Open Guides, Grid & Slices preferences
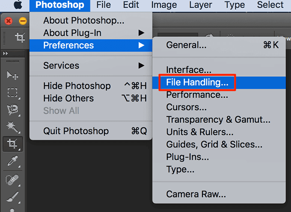The height and width of the screenshot is (212, 291). 214,144
